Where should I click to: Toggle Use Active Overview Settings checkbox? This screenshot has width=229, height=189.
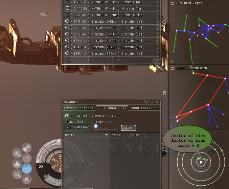(x=67, y=116)
